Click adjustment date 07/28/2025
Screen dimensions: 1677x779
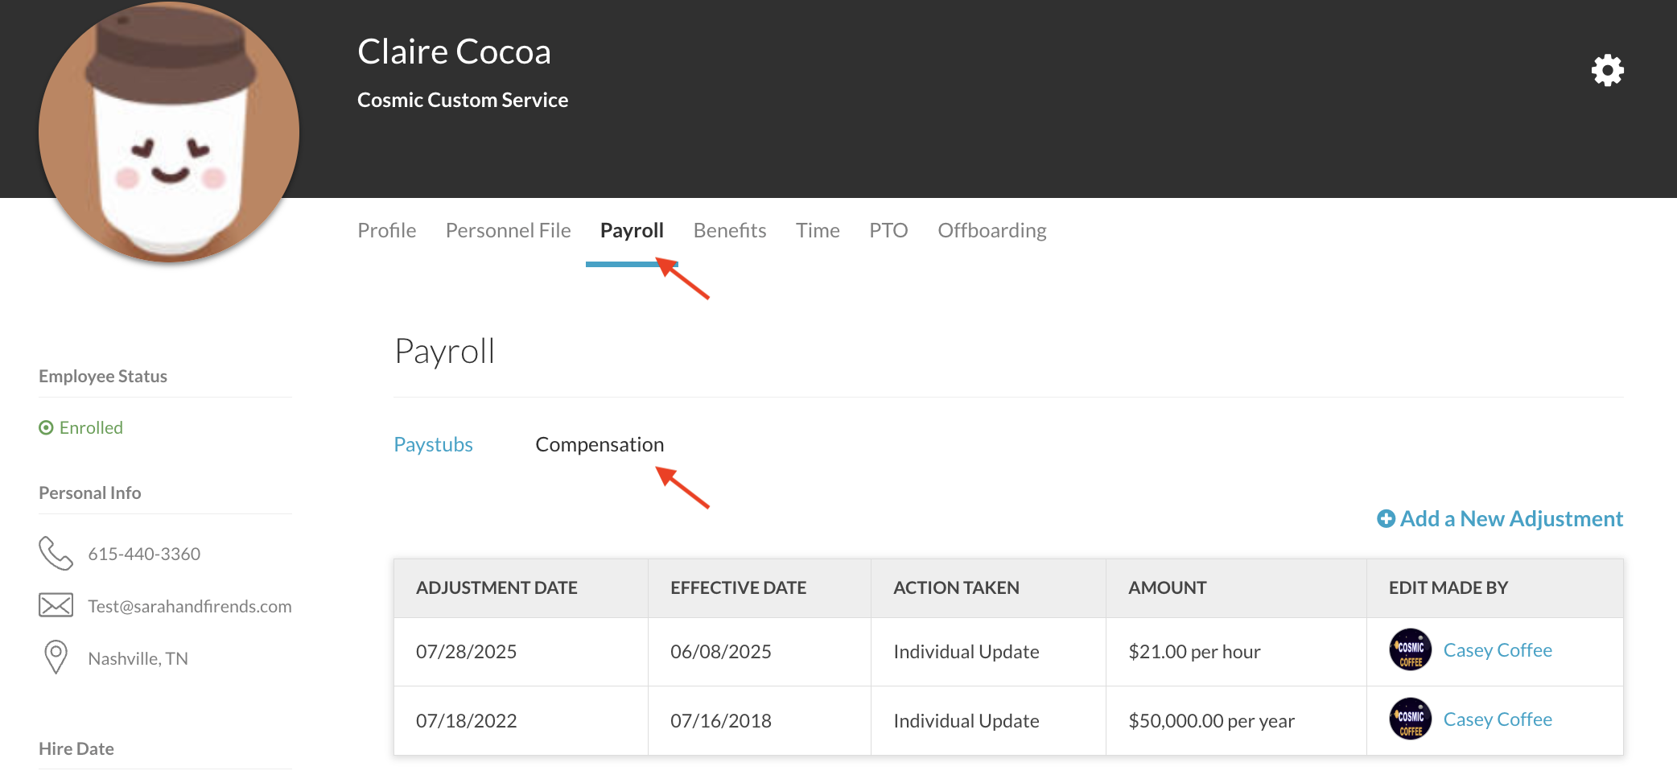466,652
